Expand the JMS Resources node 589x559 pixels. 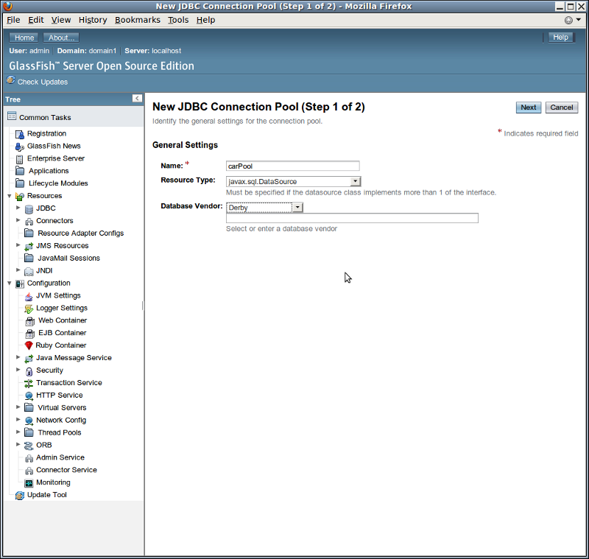tap(18, 245)
